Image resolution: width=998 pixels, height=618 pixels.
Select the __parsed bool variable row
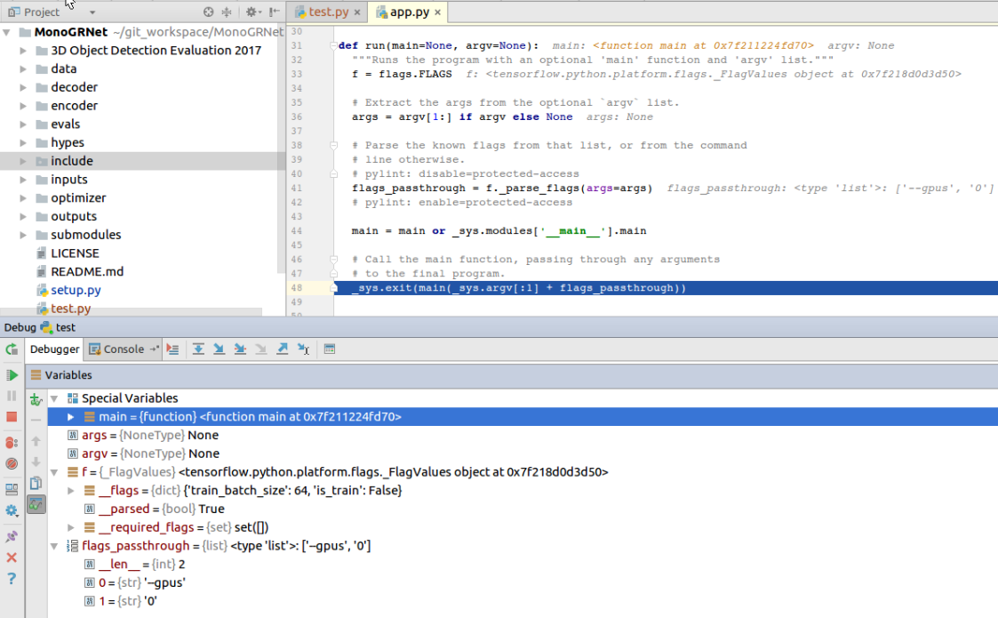point(523,509)
